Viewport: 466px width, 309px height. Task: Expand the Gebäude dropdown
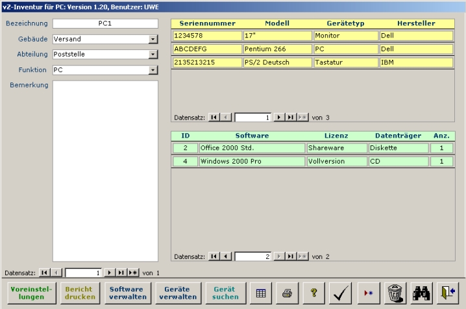[x=153, y=39]
